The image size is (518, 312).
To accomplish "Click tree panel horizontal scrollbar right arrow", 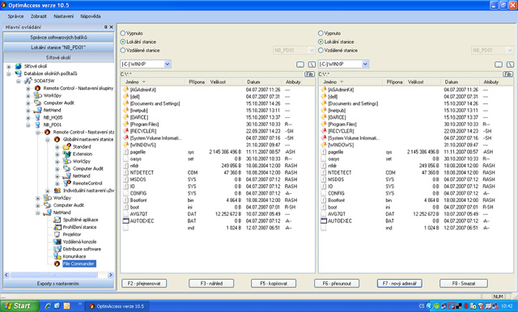I will [111, 275].
